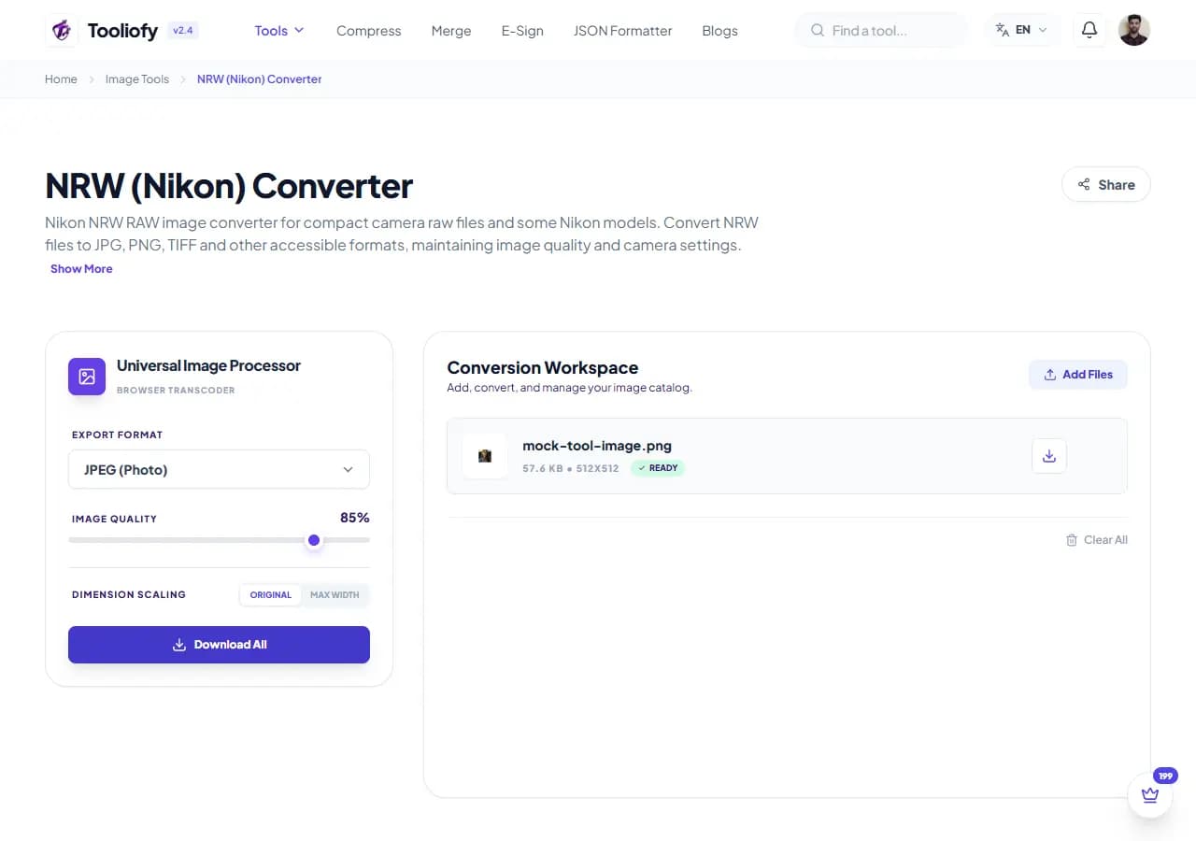Go to Compress in the nav bar

point(368,31)
